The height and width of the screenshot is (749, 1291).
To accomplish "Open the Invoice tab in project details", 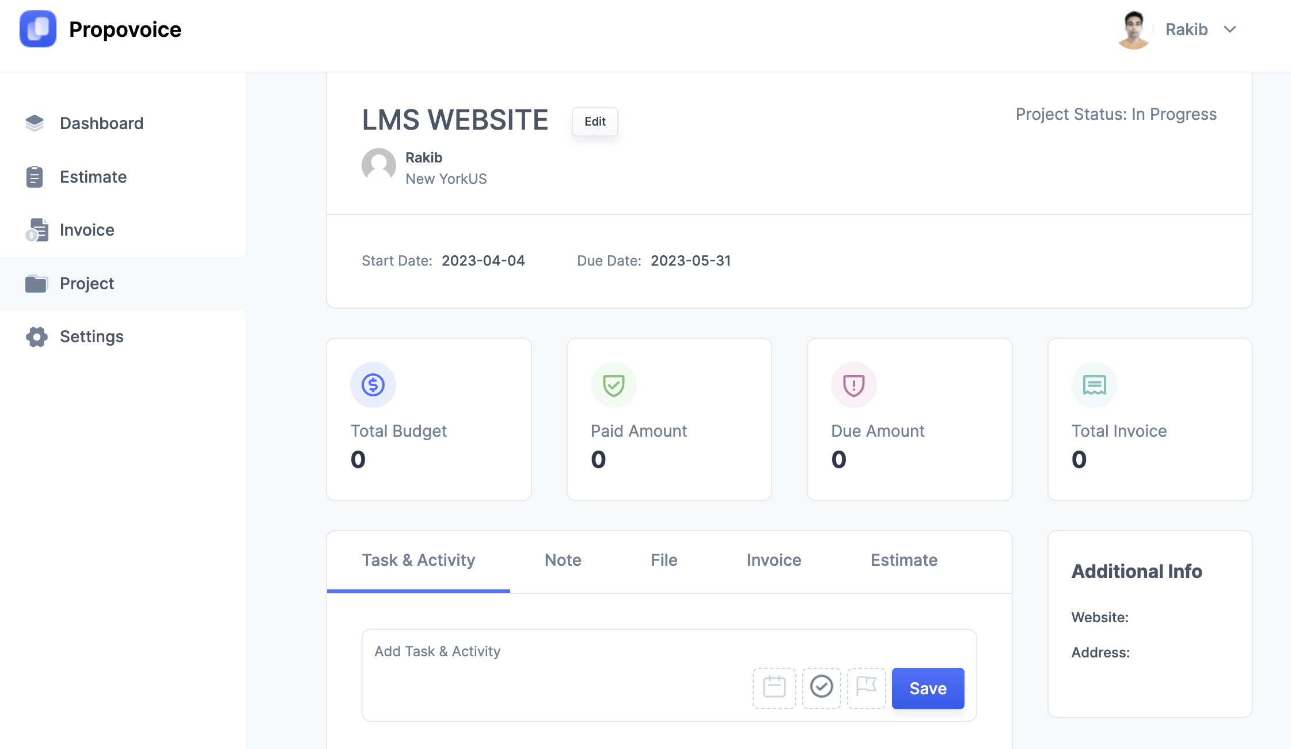I will [x=774, y=561].
